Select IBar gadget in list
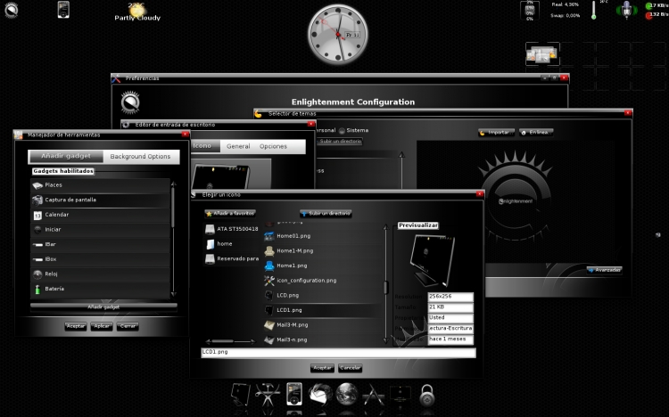The width and height of the screenshot is (669, 417). [x=100, y=244]
